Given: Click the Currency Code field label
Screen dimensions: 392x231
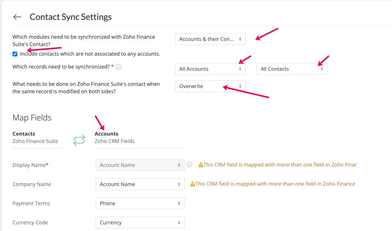Looking at the screenshot, I should pos(30,223).
